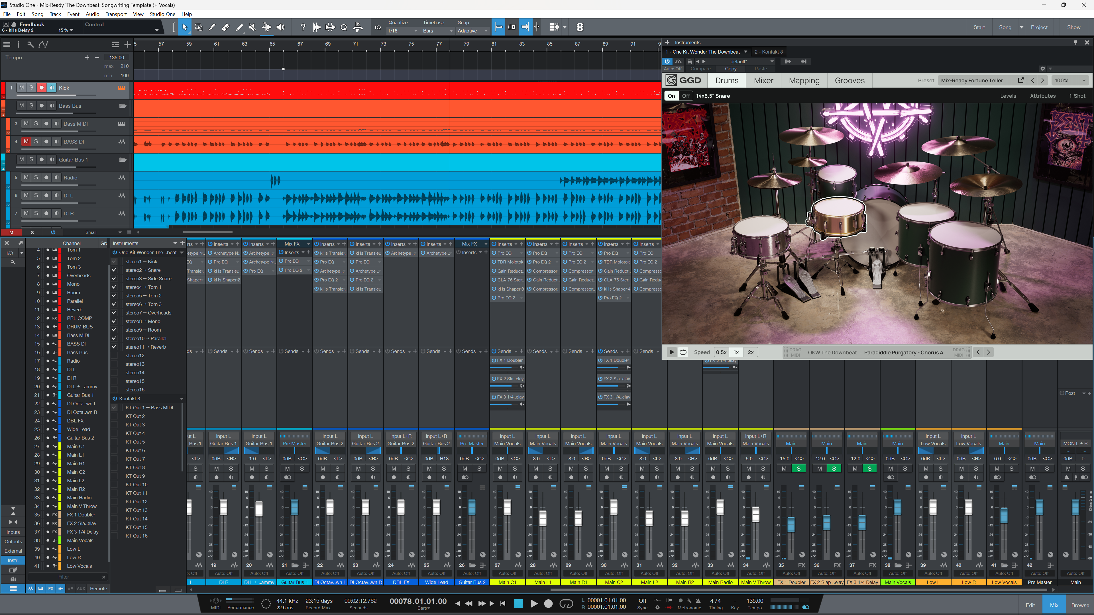
Task: Select the Listen tool
Action: (280, 27)
